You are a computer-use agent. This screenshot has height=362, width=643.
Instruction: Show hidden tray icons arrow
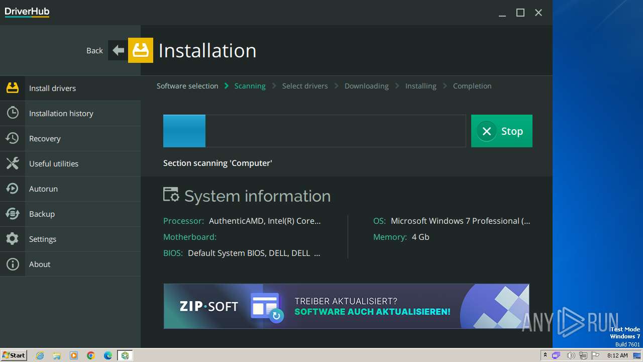545,355
